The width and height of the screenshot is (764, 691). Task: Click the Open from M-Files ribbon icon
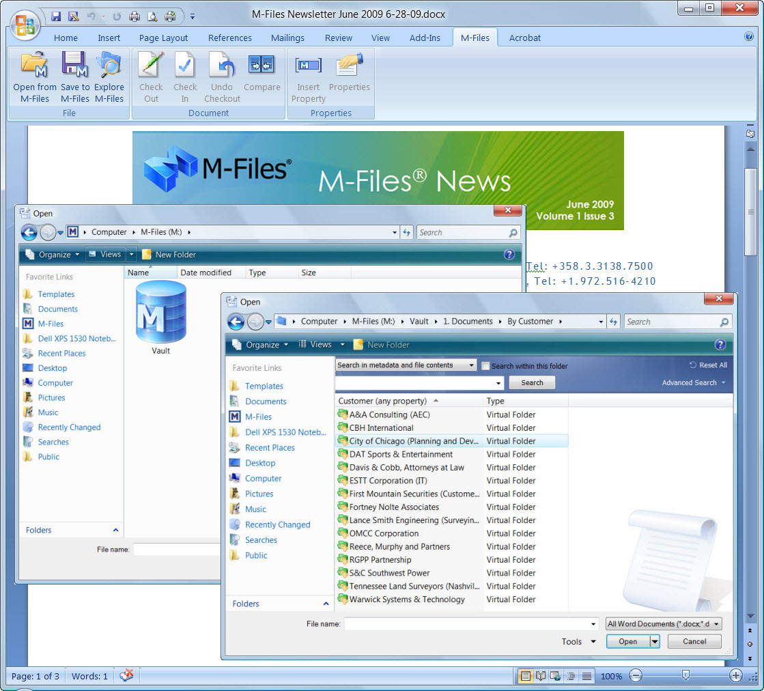(34, 66)
